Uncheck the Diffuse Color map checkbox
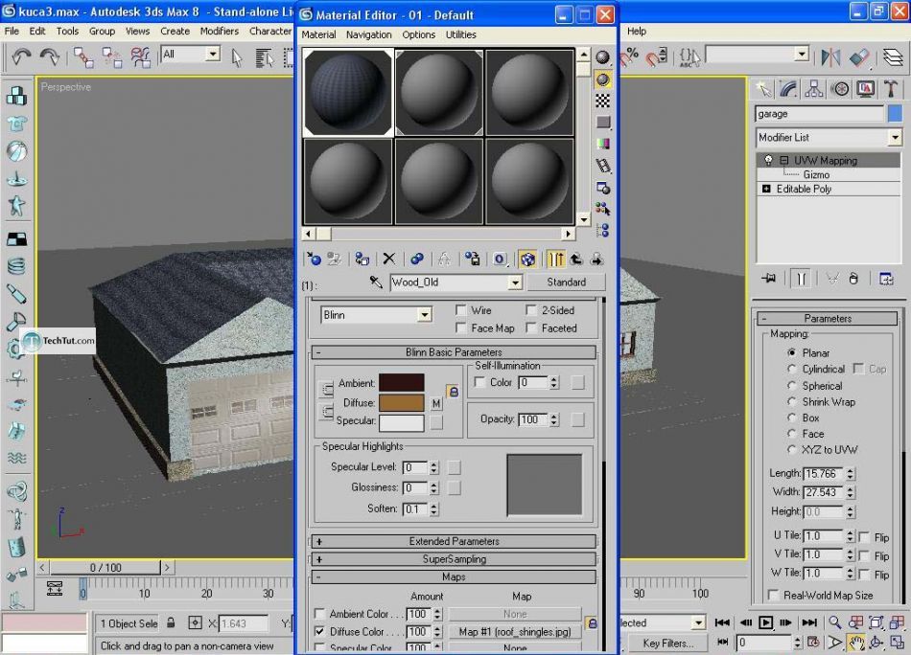This screenshot has width=911, height=655. pyautogui.click(x=319, y=631)
